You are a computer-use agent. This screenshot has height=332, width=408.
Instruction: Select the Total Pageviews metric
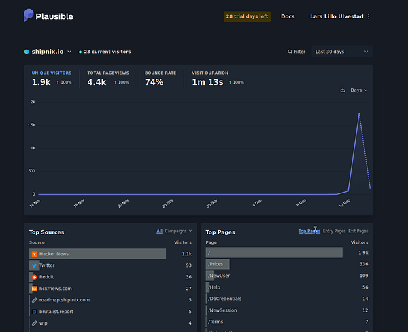click(108, 79)
